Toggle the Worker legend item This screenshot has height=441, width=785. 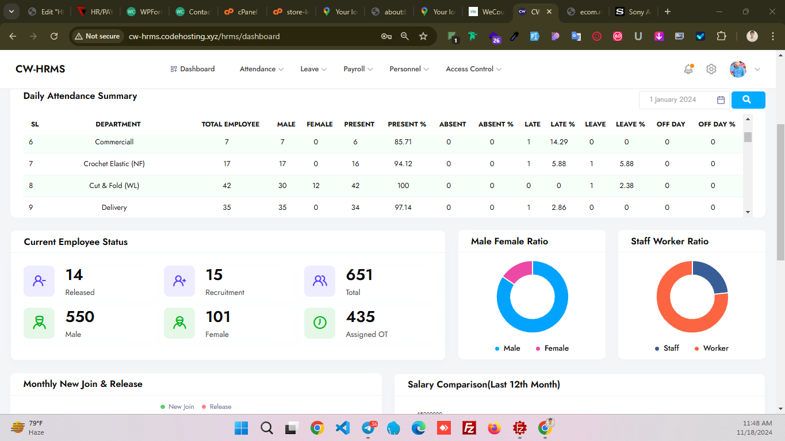711,348
